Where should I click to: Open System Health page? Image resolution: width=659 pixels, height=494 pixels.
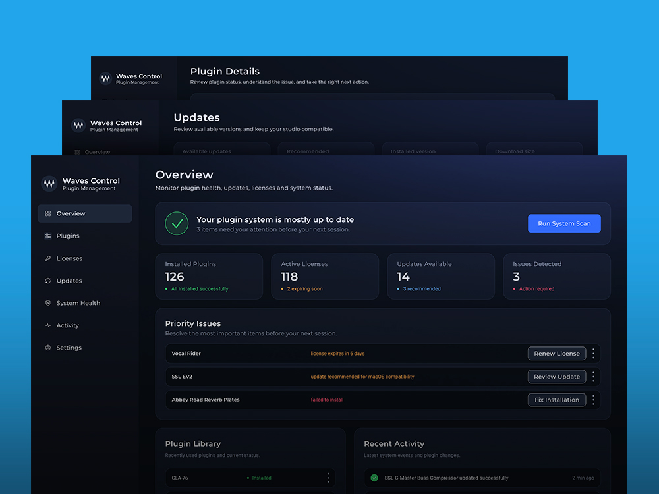pos(85,303)
